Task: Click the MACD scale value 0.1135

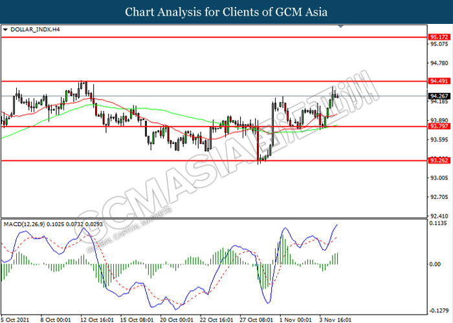Action: pyautogui.click(x=438, y=224)
